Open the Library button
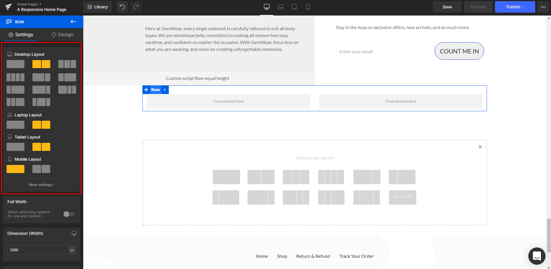 98,7
